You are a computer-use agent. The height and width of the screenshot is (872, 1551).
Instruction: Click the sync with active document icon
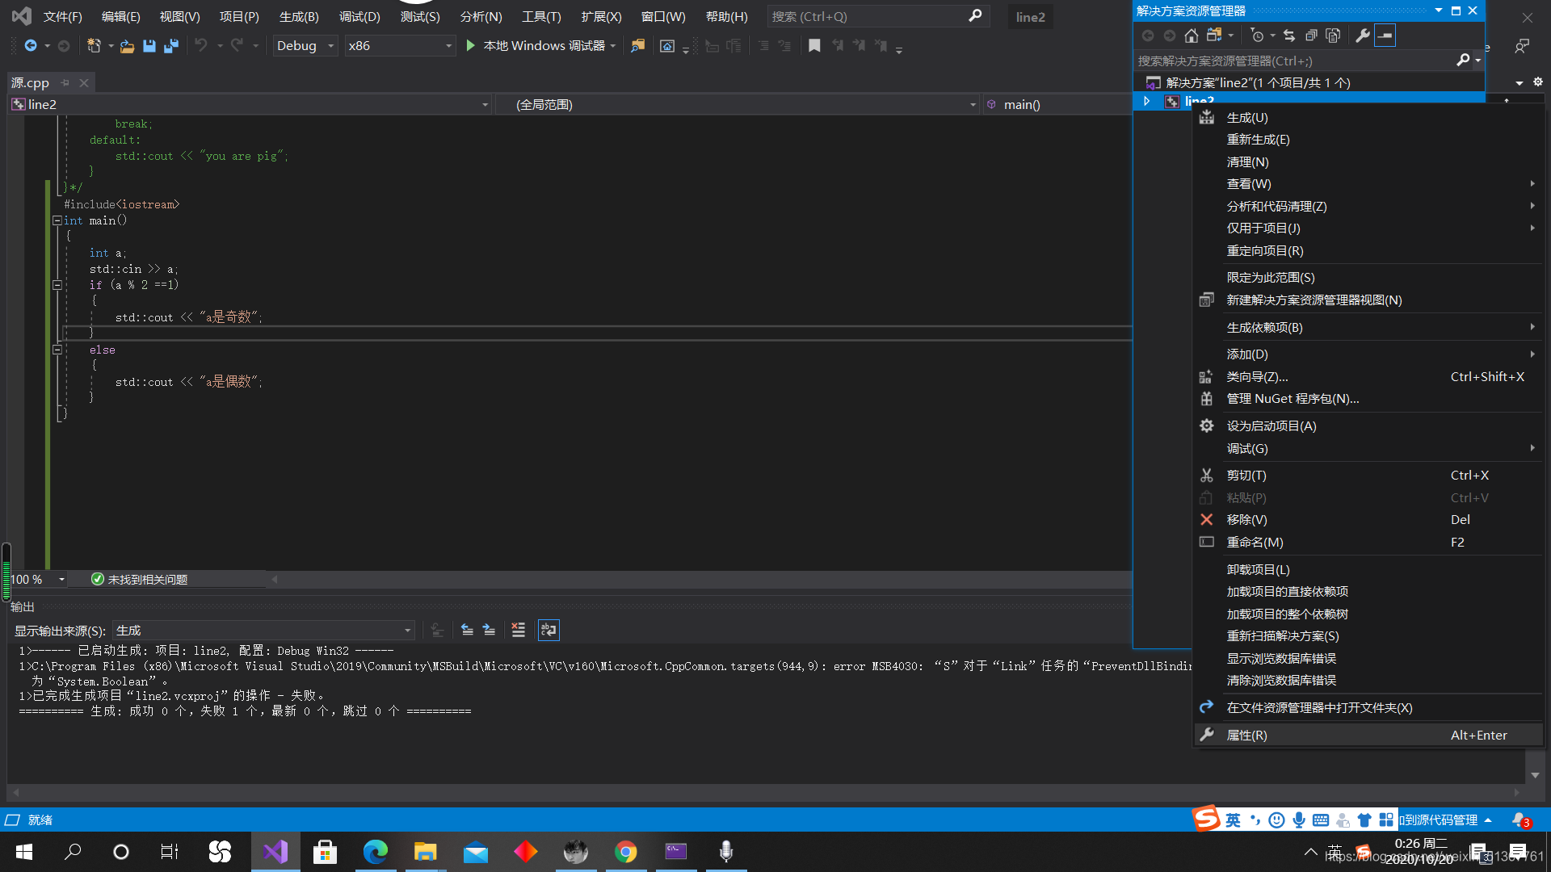click(x=1289, y=36)
